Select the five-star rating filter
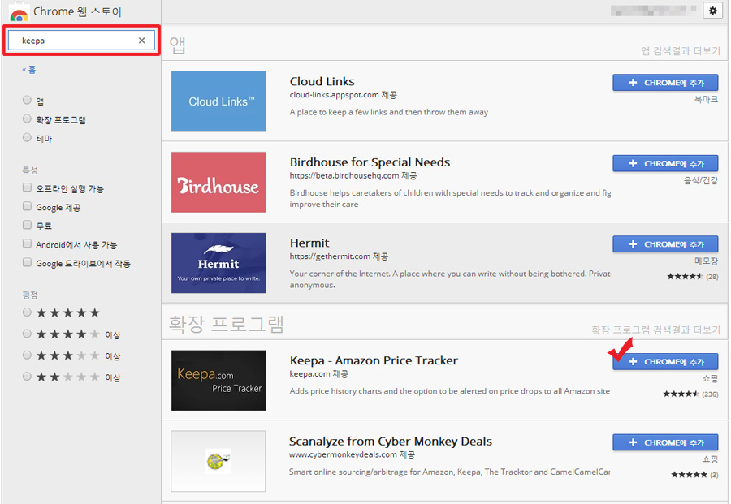Image resolution: width=731 pixels, height=504 pixels. coord(27,312)
